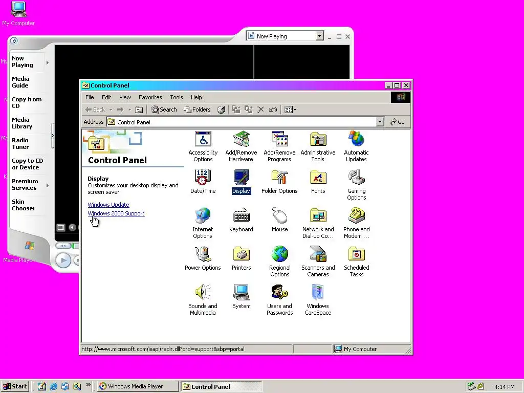Click the History toolbar icon
Screen dimensions: 524x393
coord(221,110)
